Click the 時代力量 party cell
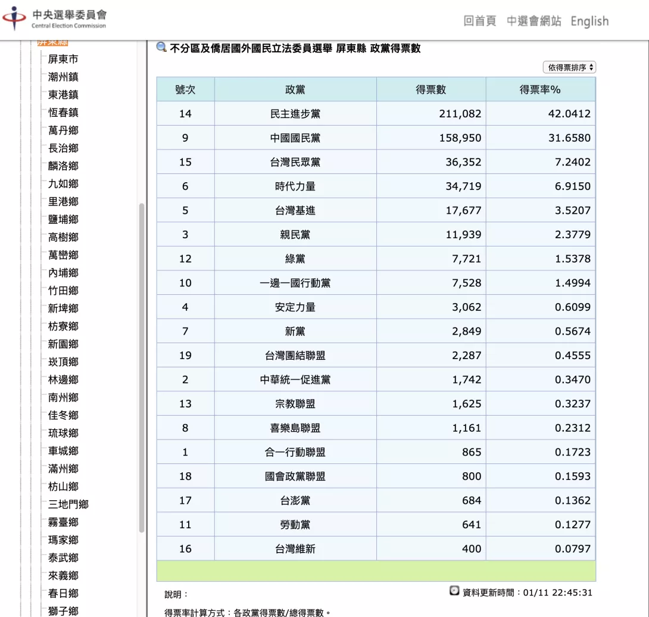 click(x=295, y=186)
